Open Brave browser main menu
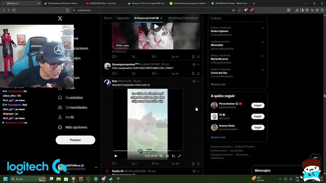Screen dimensions: 326x183 point(322,10)
